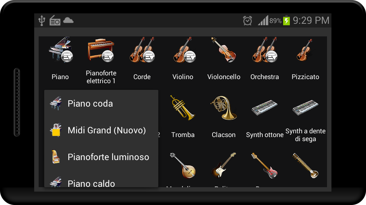Choose Piano coda from popup menu

coord(101,103)
